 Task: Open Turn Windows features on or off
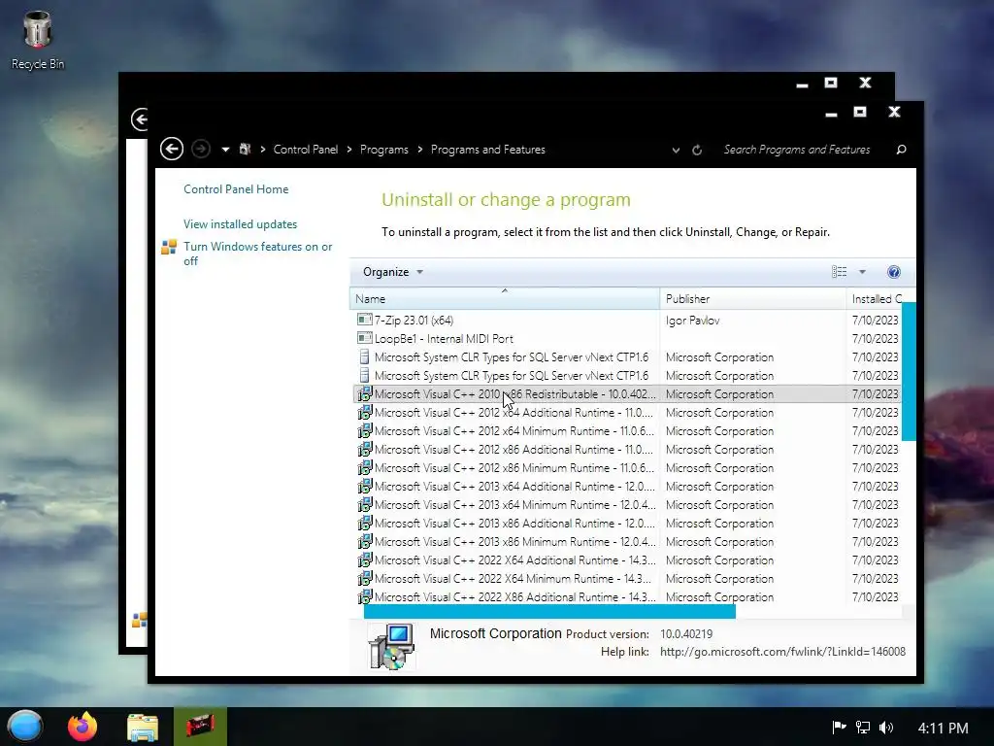(257, 254)
